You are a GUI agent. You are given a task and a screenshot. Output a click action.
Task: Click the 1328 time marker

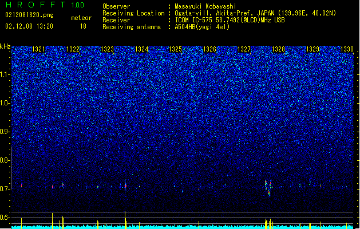(x=278, y=49)
